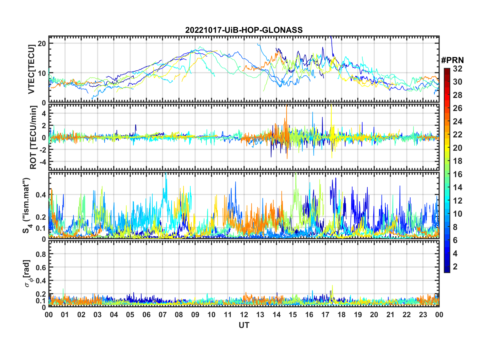Click colorbar tick label 30
The image size is (488, 341).
(457, 82)
